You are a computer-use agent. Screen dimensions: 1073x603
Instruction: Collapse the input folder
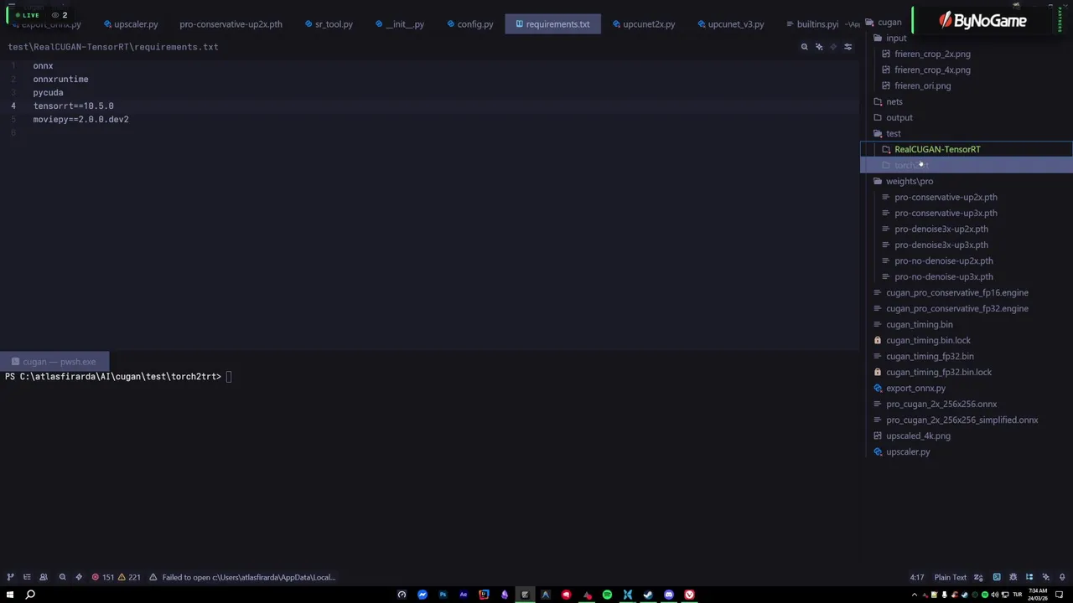click(x=890, y=39)
